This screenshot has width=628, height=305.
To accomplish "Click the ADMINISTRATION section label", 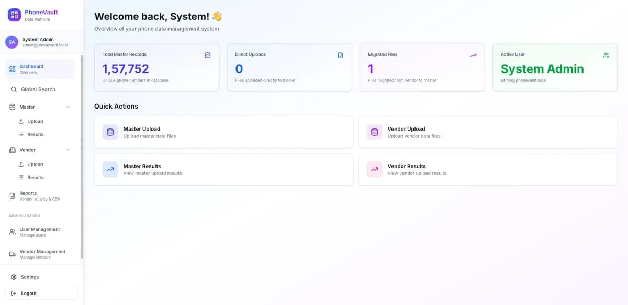I will 25,216.
